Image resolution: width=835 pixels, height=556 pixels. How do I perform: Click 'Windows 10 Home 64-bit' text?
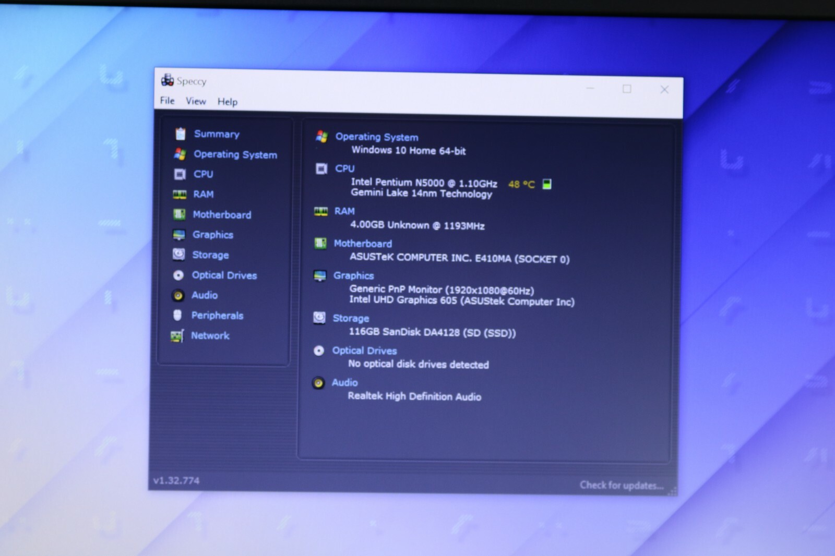(x=409, y=151)
